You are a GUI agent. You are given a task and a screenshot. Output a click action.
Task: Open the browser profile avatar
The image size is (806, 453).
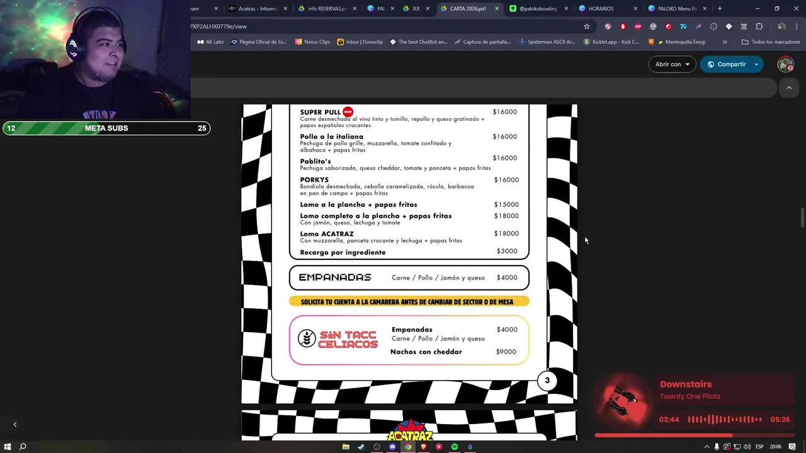coord(781,26)
